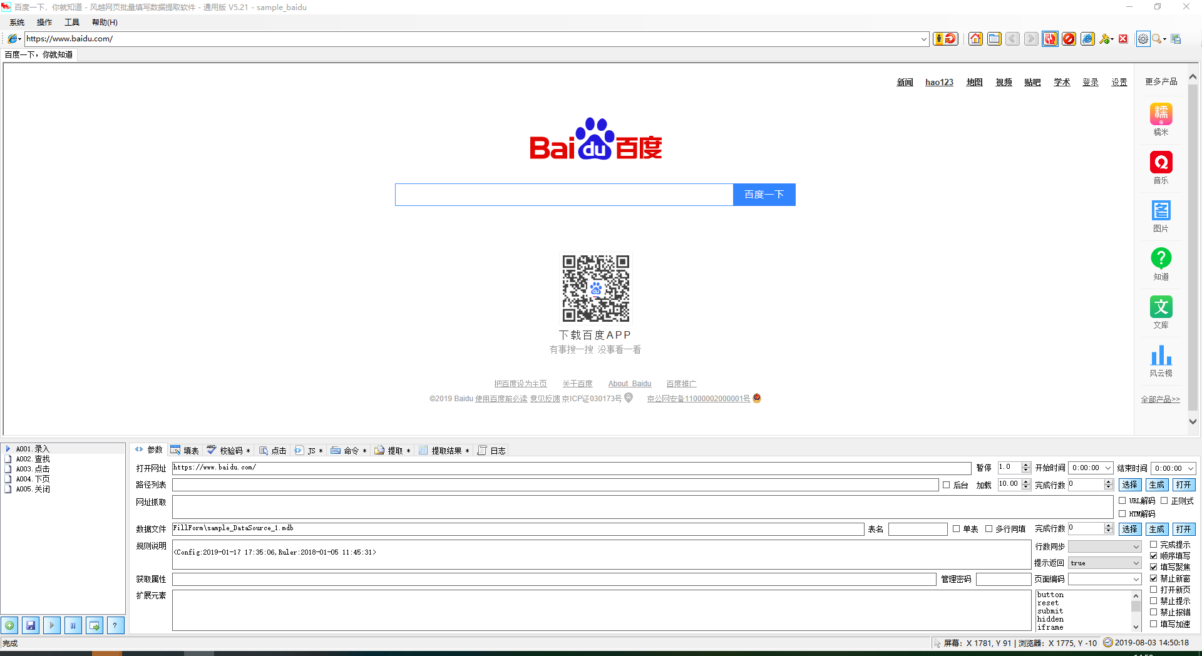Open the 风云榜 chart icon in sidebar
The image size is (1202, 656).
[1161, 355]
